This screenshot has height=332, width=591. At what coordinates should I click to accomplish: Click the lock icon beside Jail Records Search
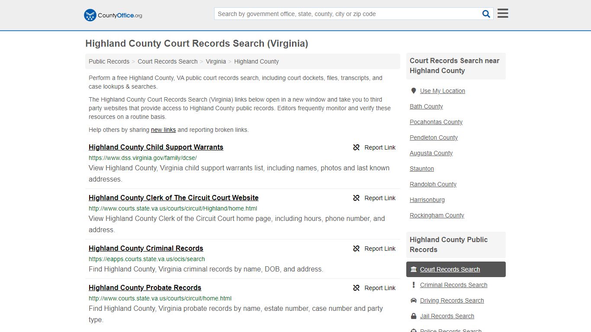(x=414, y=316)
